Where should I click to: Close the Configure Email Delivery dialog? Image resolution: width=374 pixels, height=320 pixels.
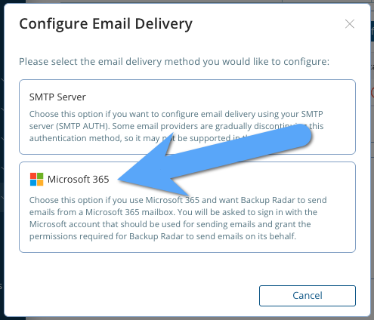click(x=350, y=24)
